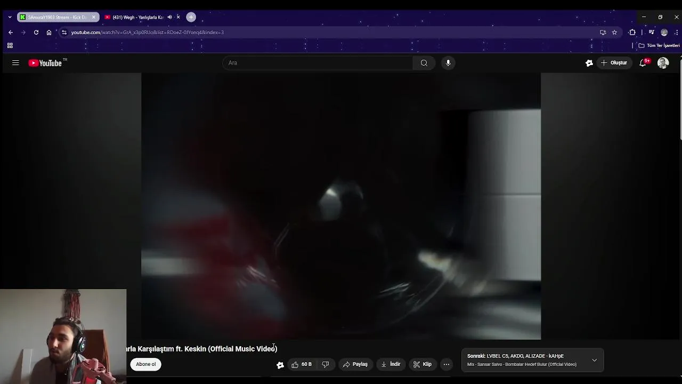682x384 pixels.
Task: Open the YouTube hamburger guide menu
Action: 15,63
